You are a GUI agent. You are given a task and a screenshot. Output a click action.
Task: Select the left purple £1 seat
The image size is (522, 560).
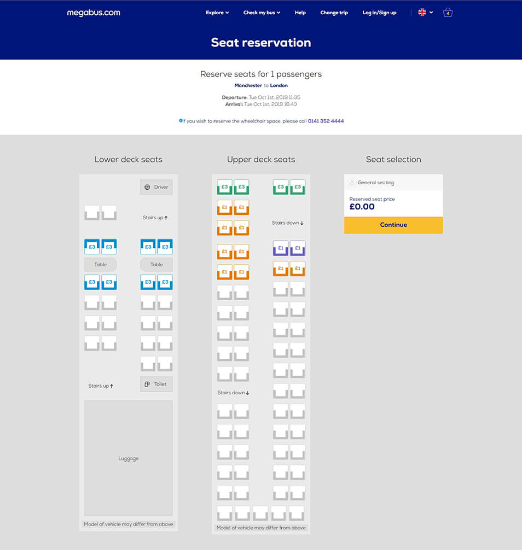click(x=281, y=248)
